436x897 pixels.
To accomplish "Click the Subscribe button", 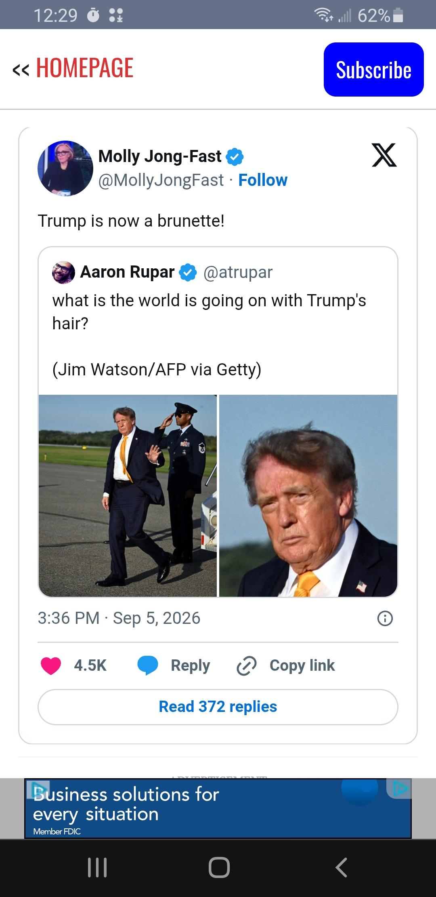I will (x=373, y=69).
